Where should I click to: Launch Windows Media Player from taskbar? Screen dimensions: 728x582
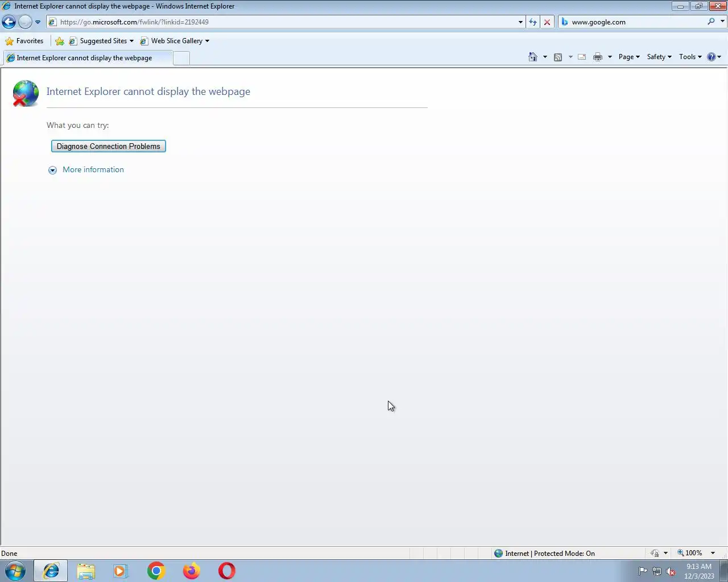121,571
